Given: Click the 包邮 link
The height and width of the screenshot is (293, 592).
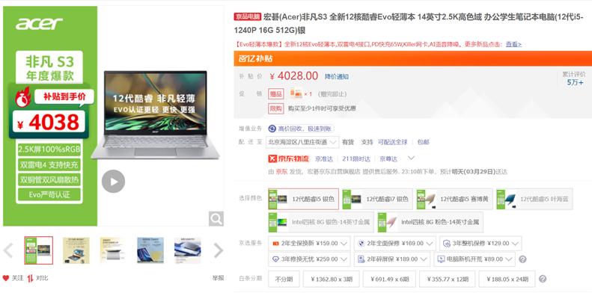Looking at the screenshot, I should click(x=424, y=142).
